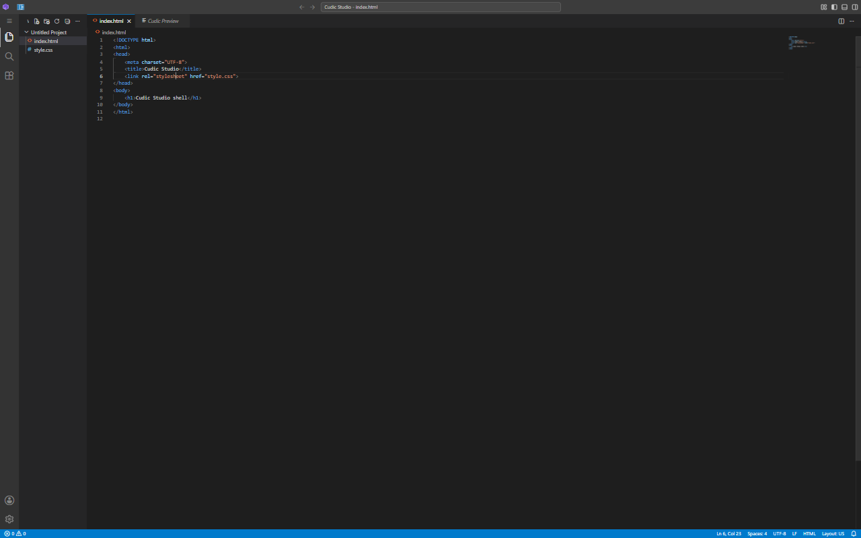
Task: Click the minimap code overview
Action: click(x=801, y=43)
